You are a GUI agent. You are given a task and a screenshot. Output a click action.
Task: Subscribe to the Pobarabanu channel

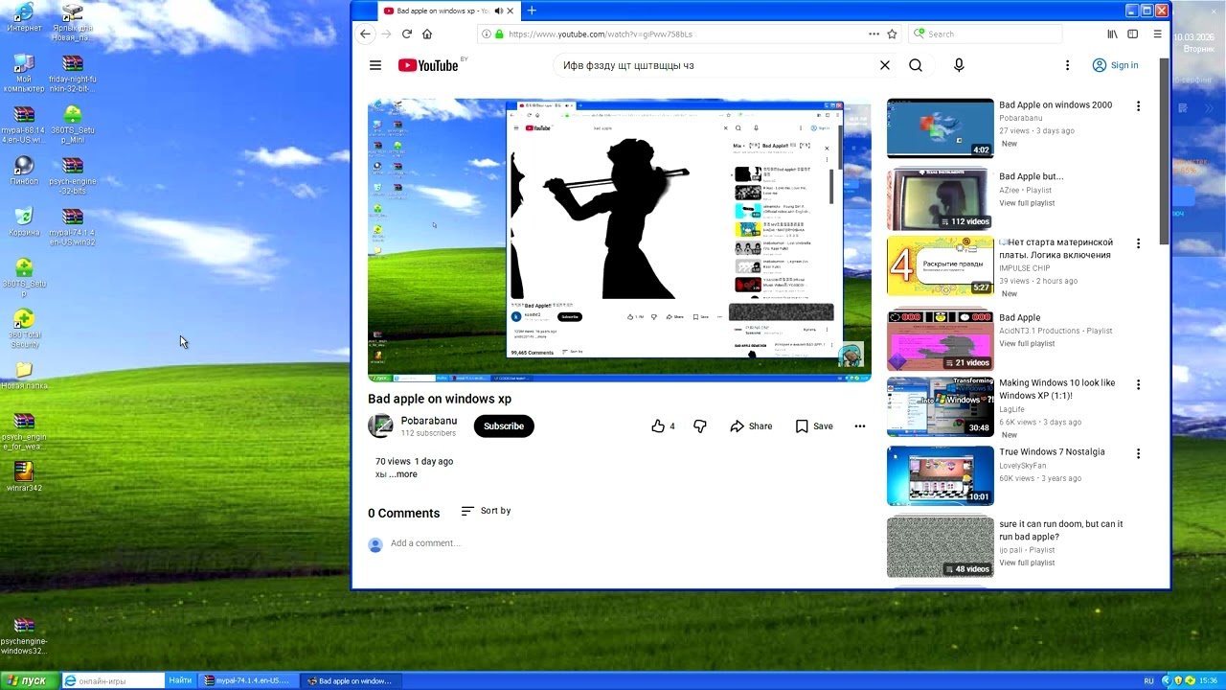(x=504, y=426)
